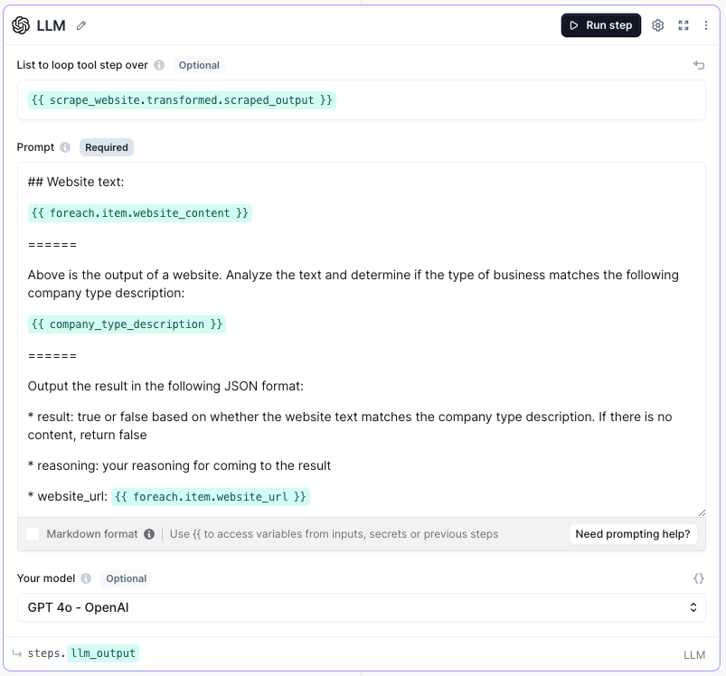Image resolution: width=726 pixels, height=676 pixels.
Task: Click the info icon next to Your model
Action: 86,578
